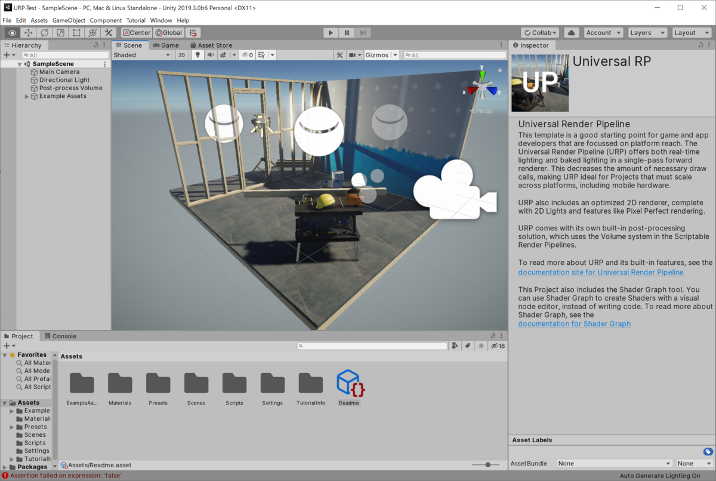Image resolution: width=716 pixels, height=481 pixels.
Task: Select the View (eye) tool
Action: tap(12, 33)
